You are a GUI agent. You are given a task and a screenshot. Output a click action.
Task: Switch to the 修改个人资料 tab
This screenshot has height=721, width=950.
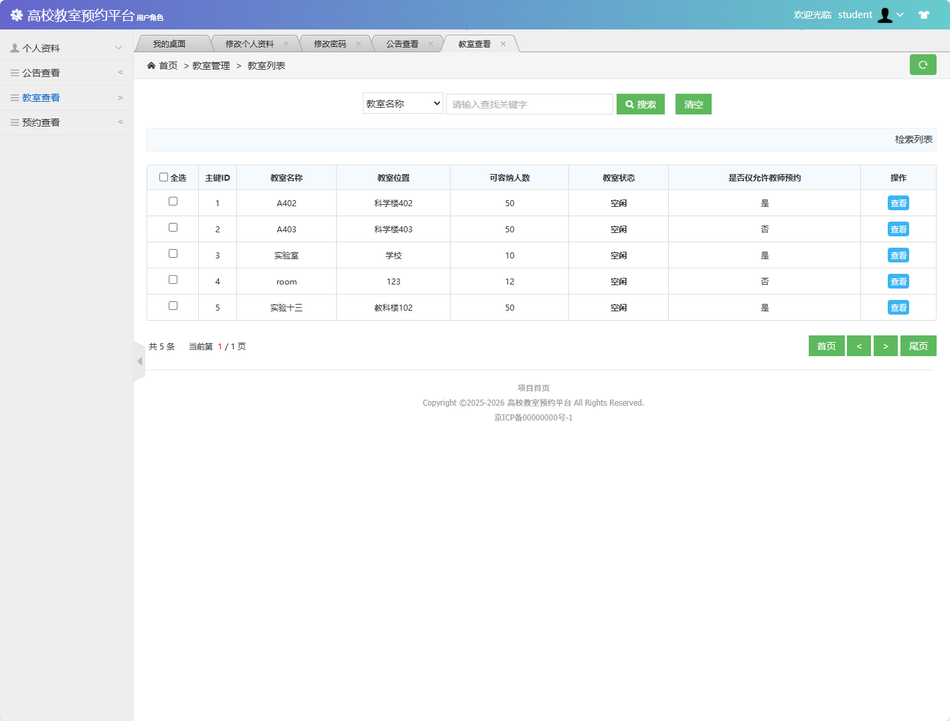pos(250,44)
